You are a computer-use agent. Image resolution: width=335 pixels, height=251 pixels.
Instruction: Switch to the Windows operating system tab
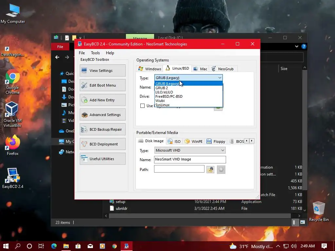point(150,69)
